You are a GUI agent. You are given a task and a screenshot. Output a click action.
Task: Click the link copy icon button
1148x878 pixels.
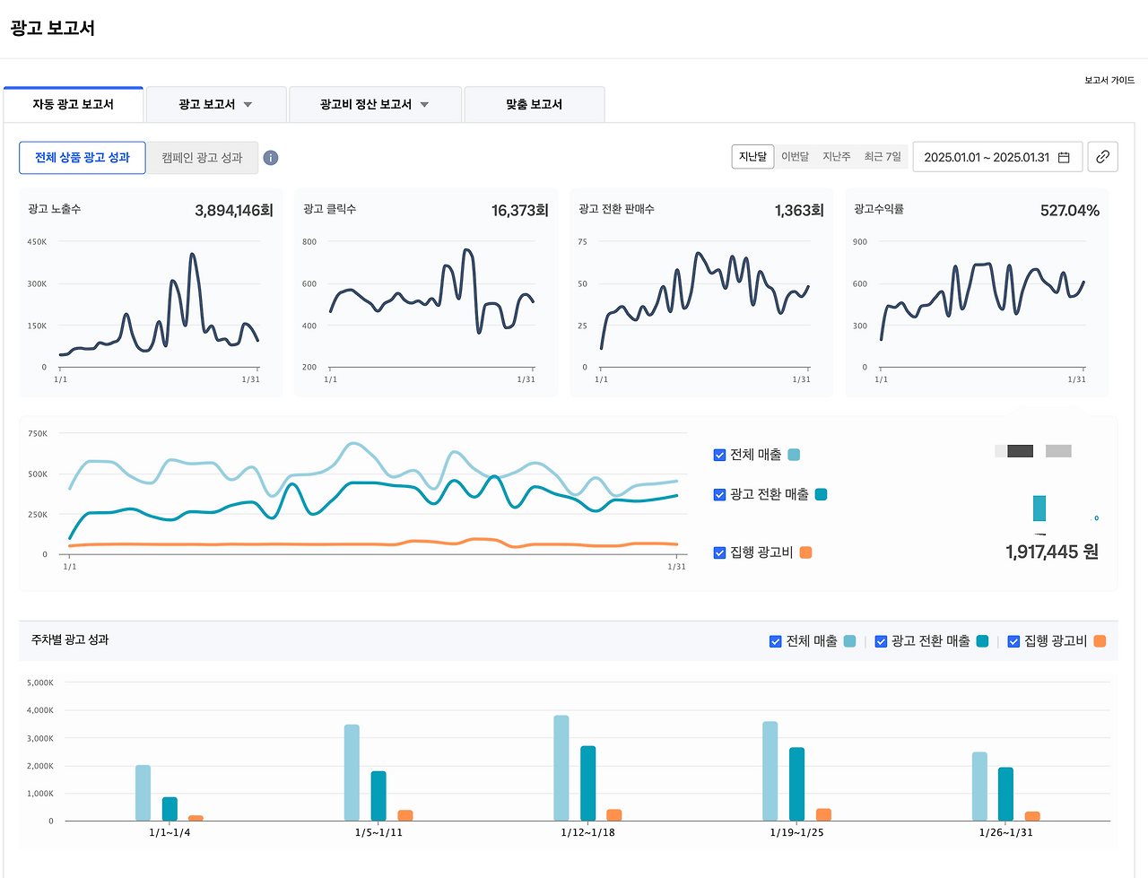click(1102, 157)
